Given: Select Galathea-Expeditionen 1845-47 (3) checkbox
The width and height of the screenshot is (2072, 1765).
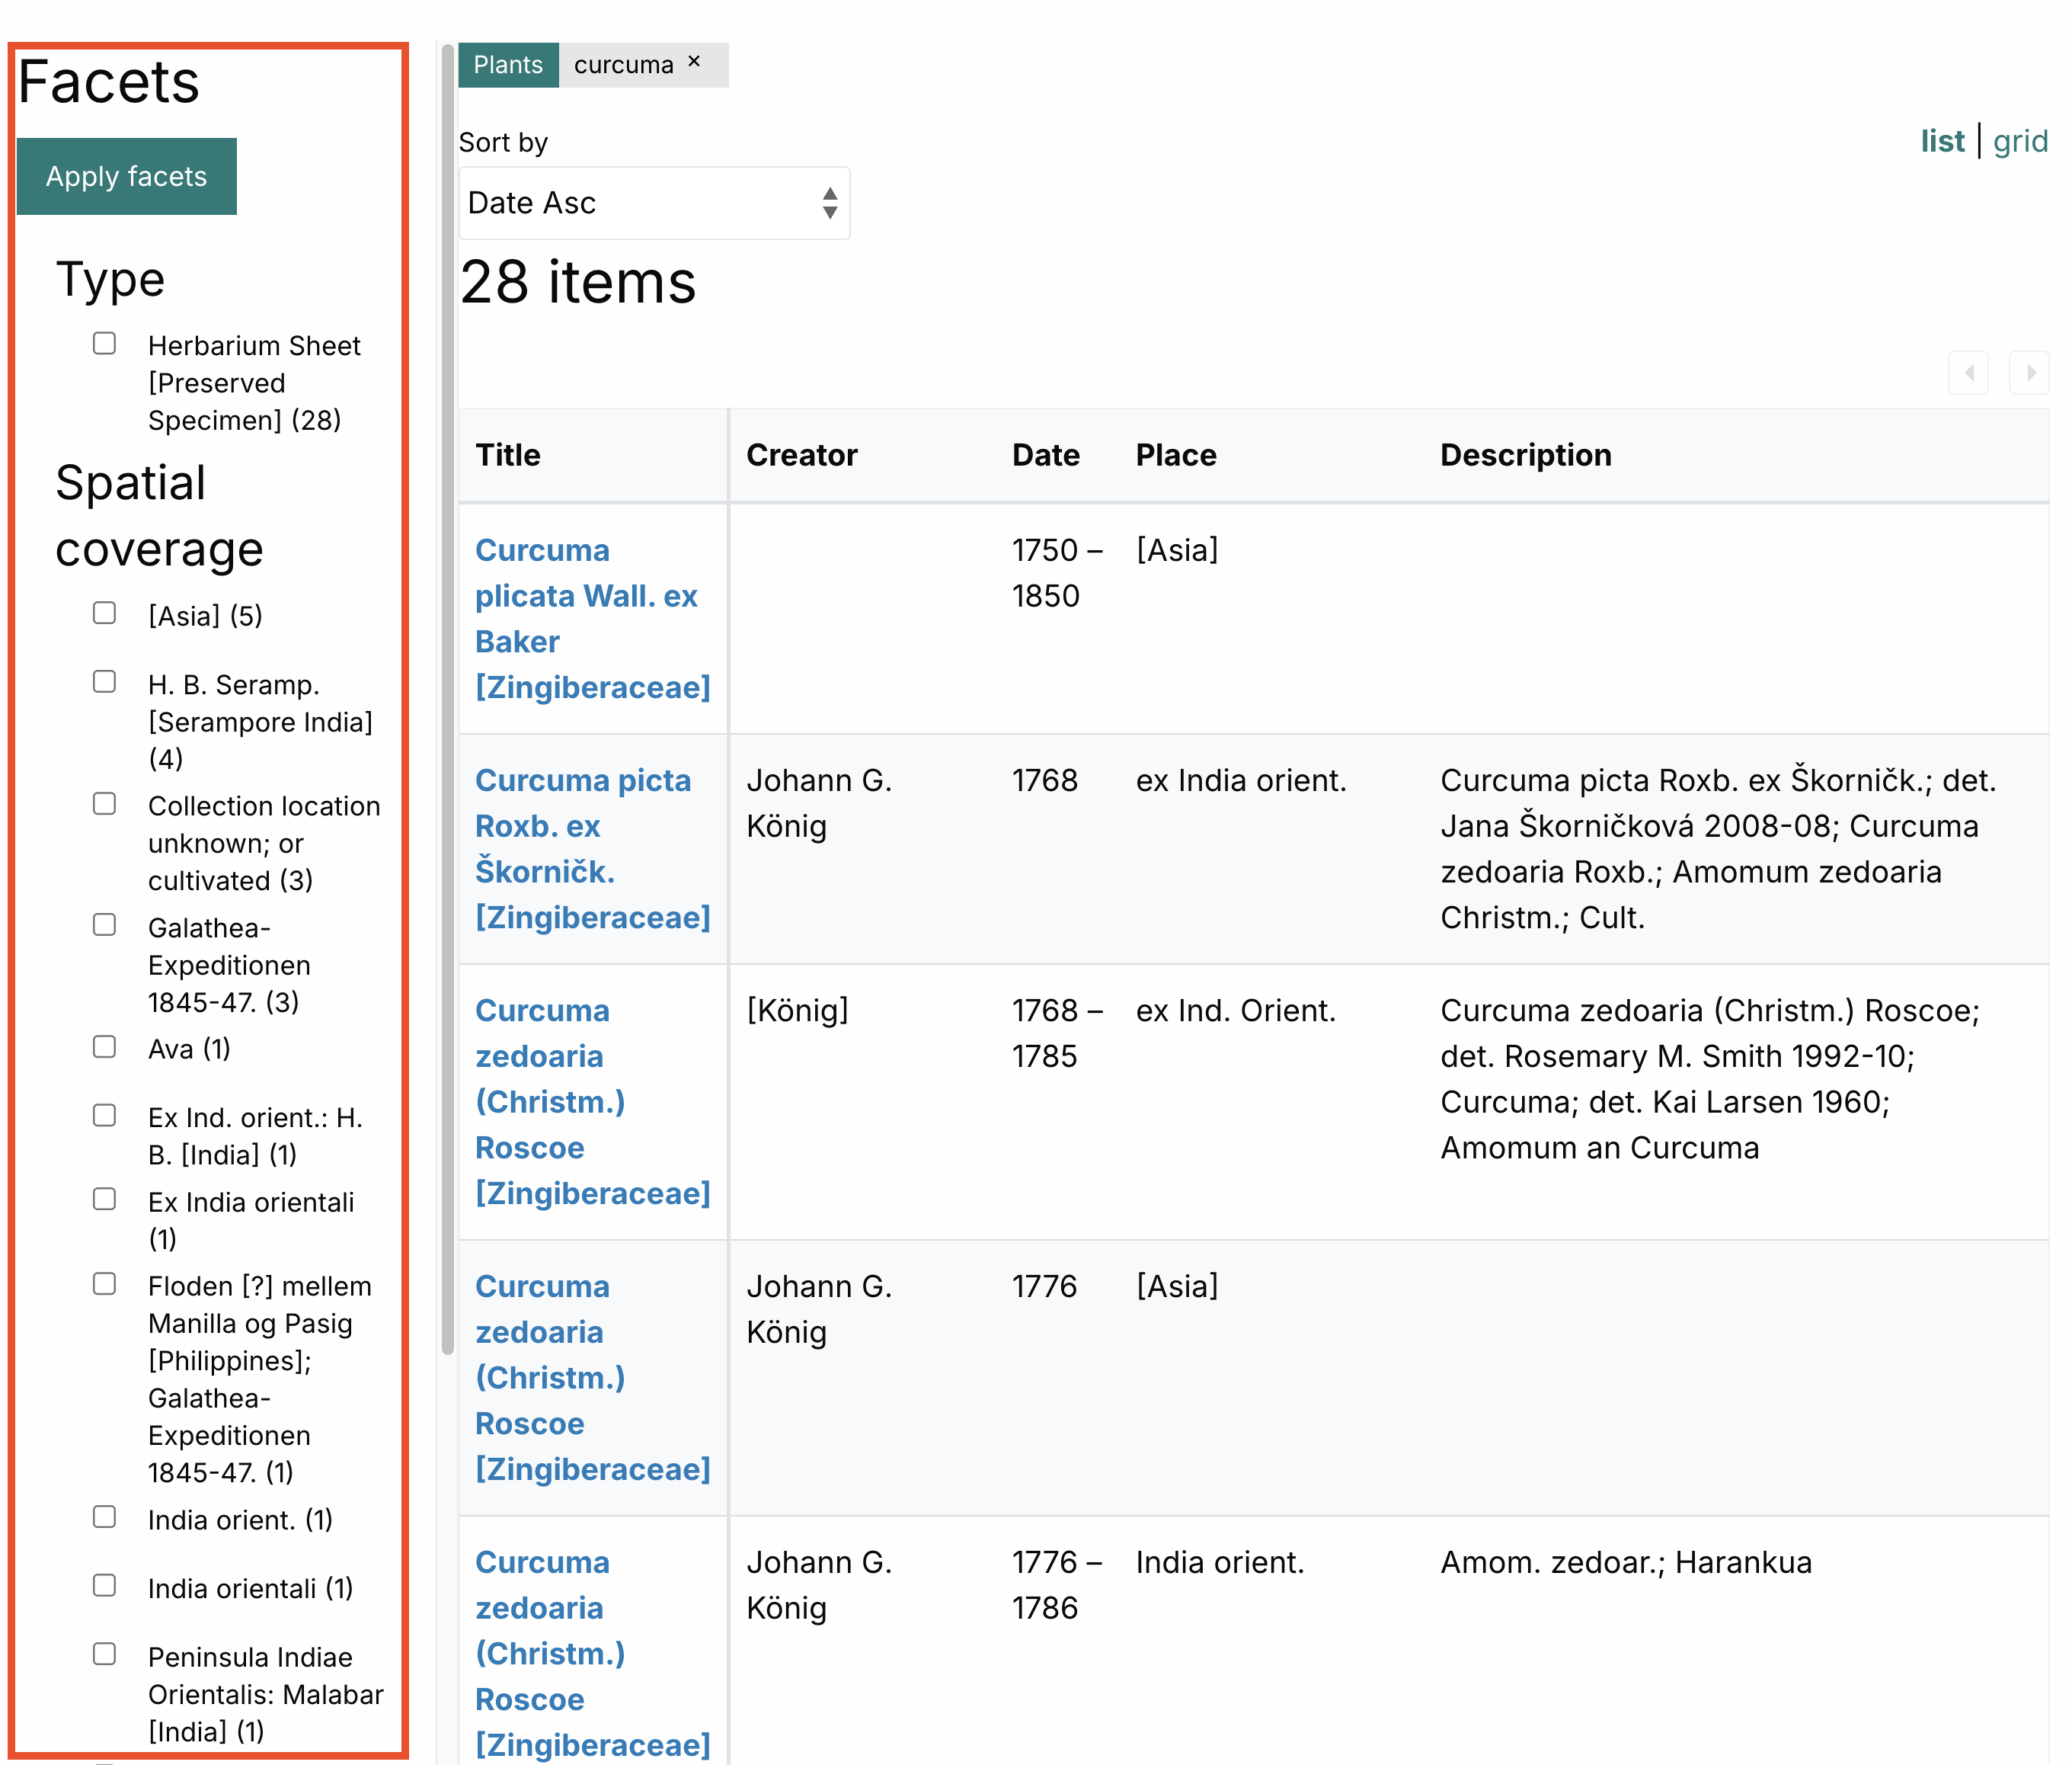Looking at the screenshot, I should tap(104, 925).
